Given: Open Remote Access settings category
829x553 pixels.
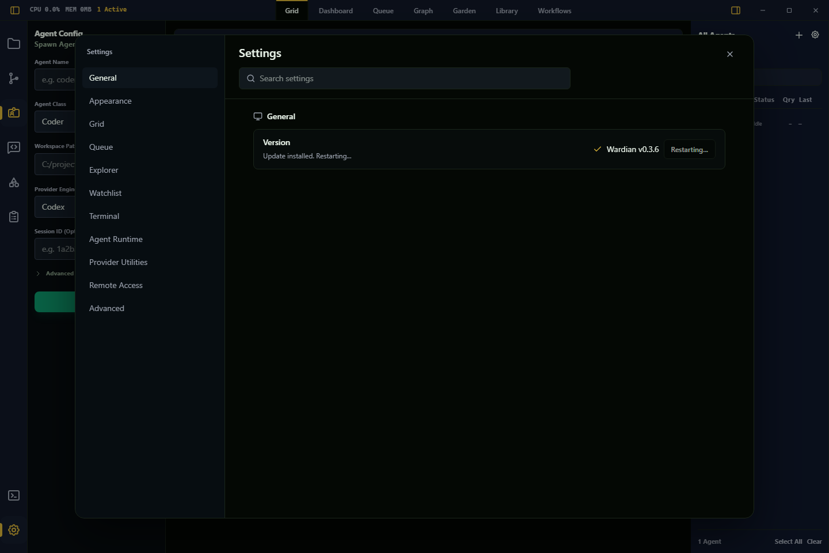Looking at the screenshot, I should pos(150,285).
